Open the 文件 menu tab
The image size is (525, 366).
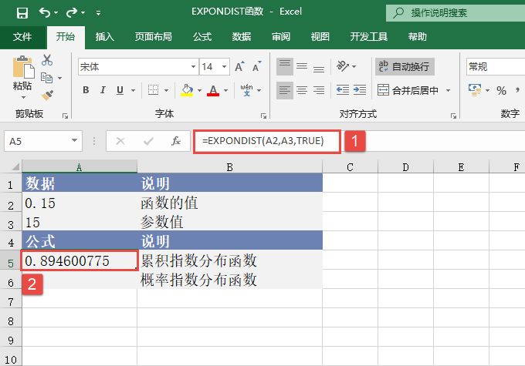click(22, 36)
